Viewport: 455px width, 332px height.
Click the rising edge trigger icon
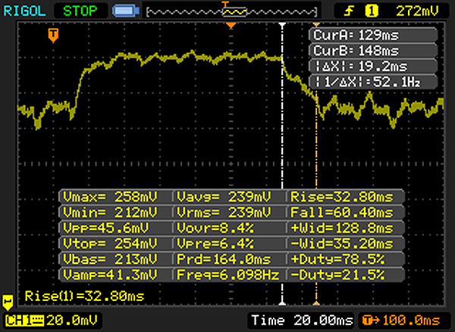(x=349, y=11)
